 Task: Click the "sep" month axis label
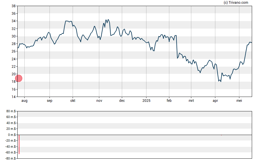click(x=49, y=101)
